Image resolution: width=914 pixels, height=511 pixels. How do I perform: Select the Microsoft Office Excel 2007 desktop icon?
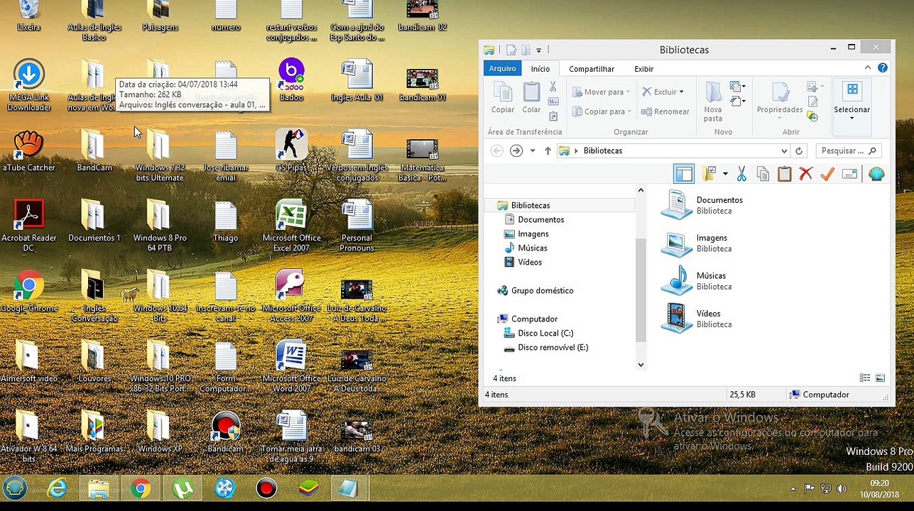(291, 226)
